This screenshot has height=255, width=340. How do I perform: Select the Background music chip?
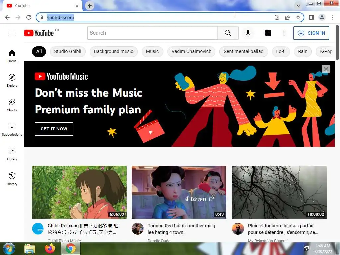pos(114,51)
